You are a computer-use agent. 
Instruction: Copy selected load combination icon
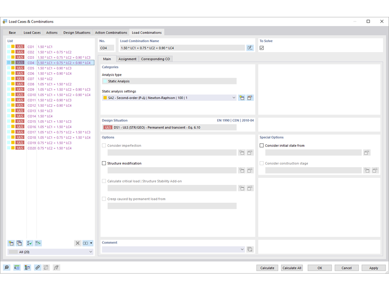19,243
